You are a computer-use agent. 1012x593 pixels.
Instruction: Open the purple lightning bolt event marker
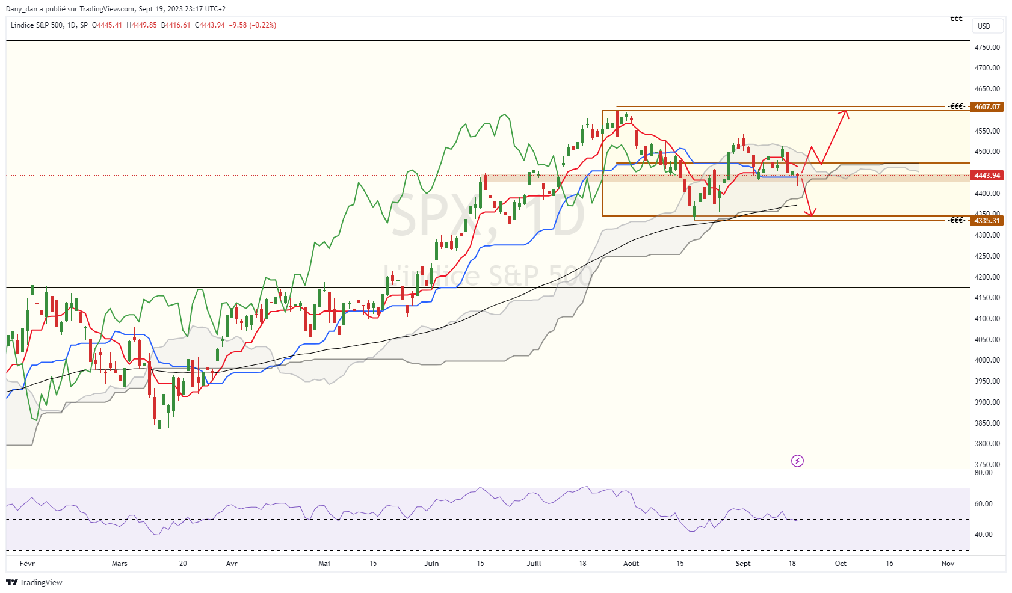797,461
